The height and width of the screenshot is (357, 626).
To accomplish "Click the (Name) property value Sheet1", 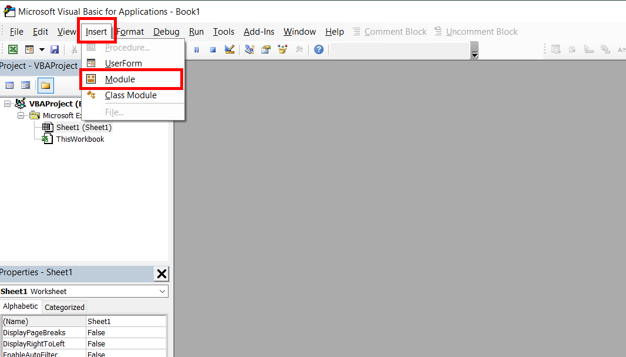I will [126, 322].
